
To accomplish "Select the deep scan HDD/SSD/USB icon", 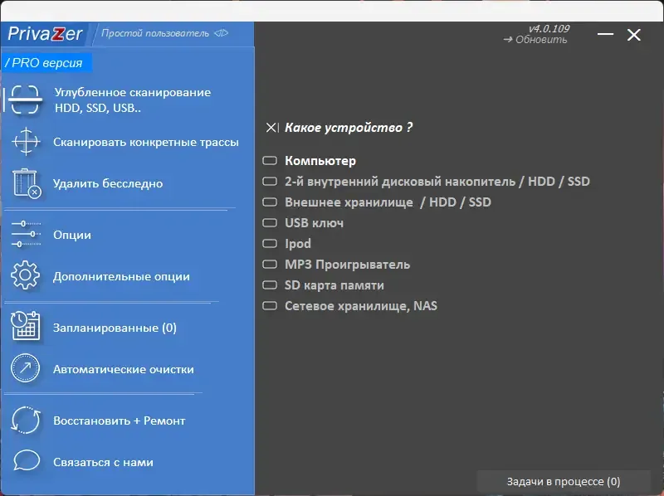I will coord(26,100).
